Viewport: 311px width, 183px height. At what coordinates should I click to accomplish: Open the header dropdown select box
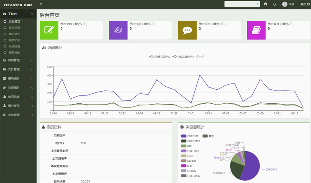242,4
